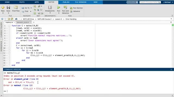The width and height of the screenshot is (174, 97).
Task: Toggle breakpoint on line 13
Action: click(7, 56)
